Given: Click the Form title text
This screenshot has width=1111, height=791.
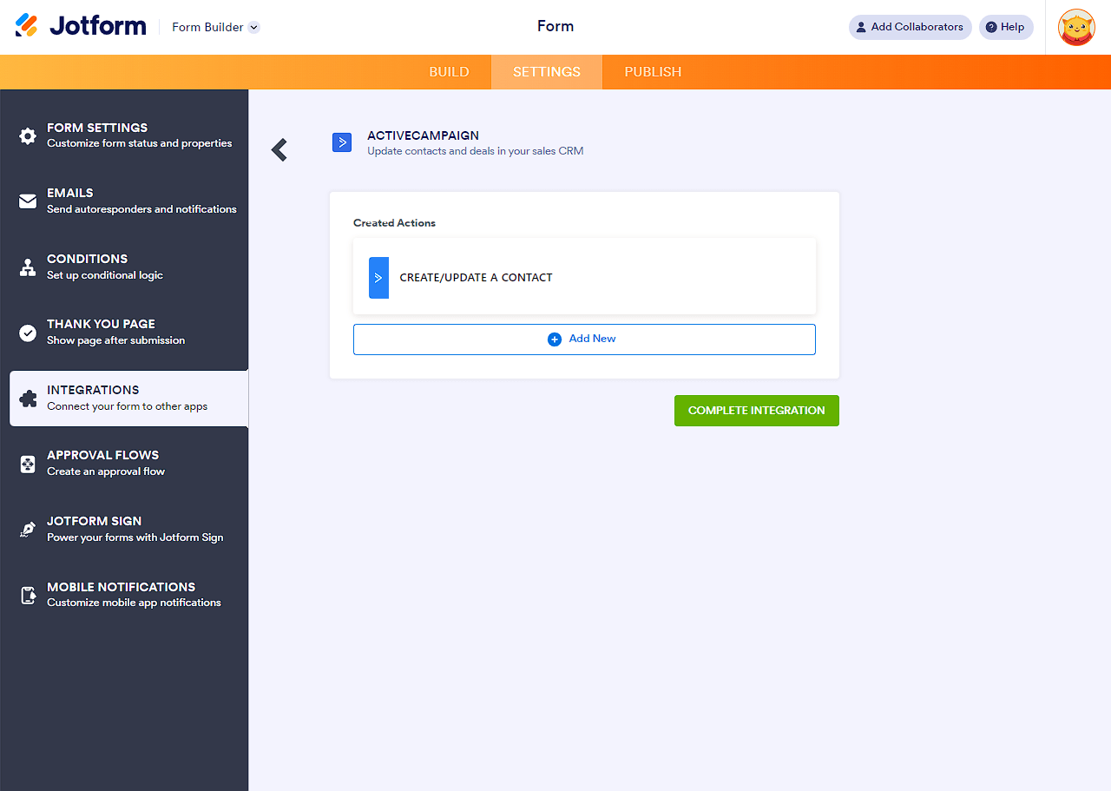Looking at the screenshot, I should pos(555,26).
